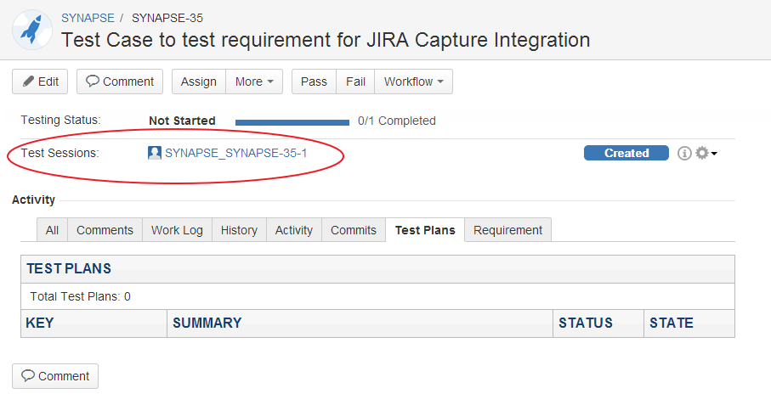Click the top Comment button
771x405 pixels.
click(120, 82)
